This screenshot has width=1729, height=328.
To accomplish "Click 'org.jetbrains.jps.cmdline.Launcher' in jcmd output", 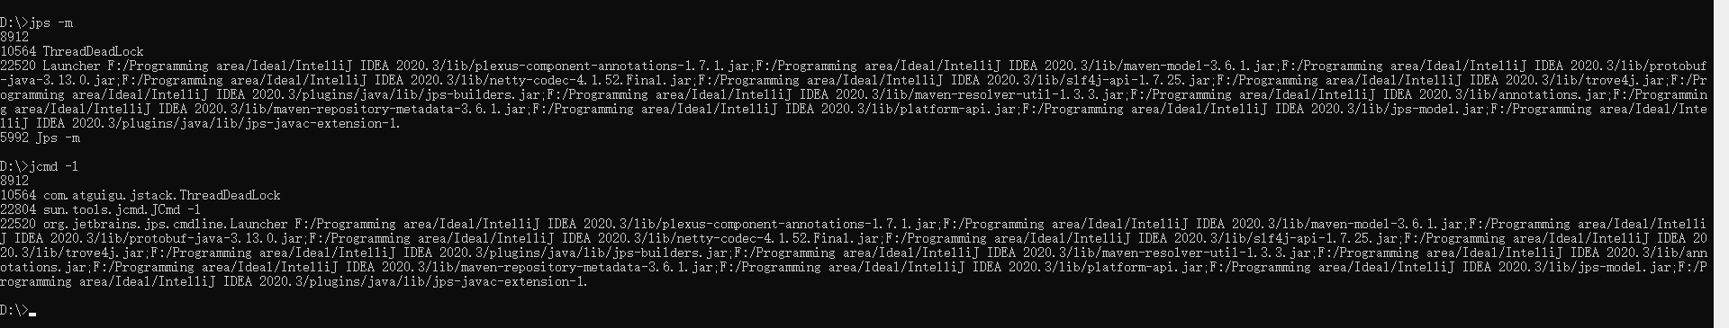I will coord(166,224).
